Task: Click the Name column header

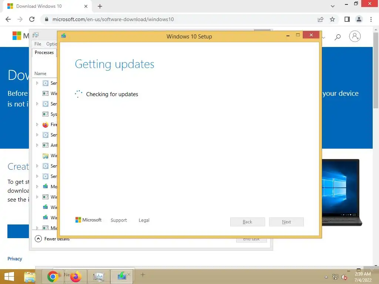Action: click(x=40, y=74)
